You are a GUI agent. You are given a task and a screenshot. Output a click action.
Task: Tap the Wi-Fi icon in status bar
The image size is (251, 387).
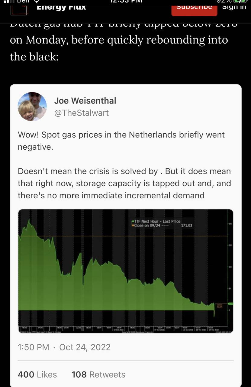[x=37, y=1]
